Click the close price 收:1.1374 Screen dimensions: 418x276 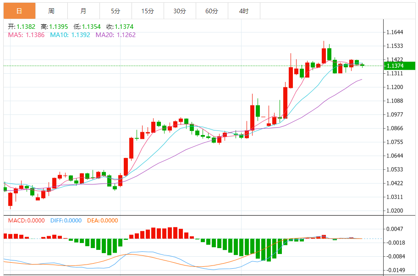coord(120,27)
